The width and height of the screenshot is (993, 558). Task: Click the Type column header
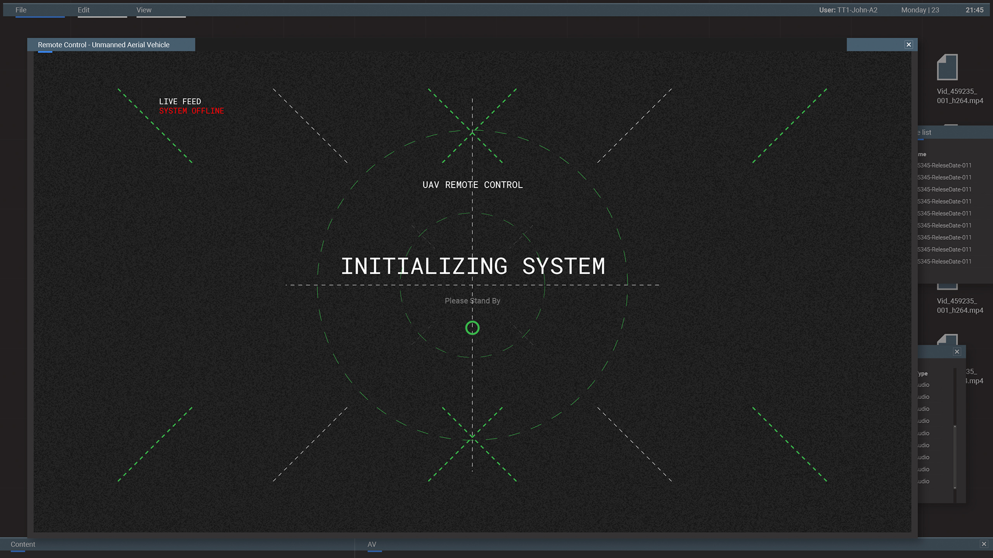tap(923, 374)
